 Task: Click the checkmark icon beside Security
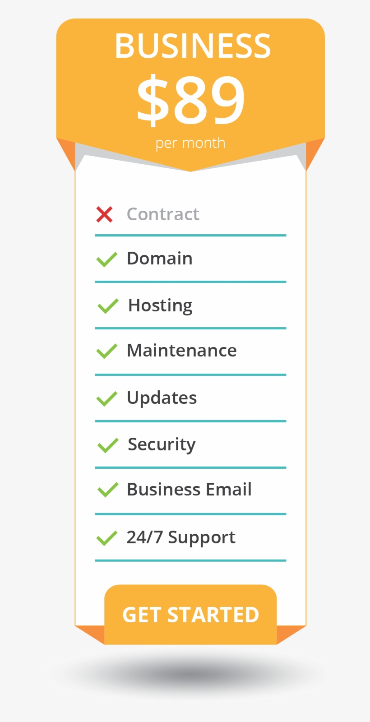coord(108,445)
